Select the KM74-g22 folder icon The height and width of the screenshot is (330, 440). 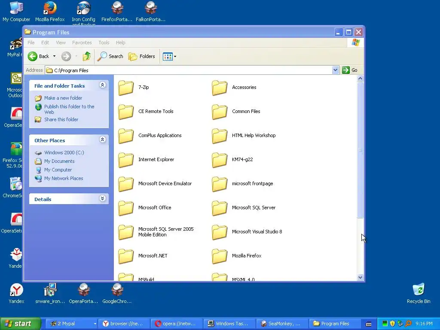(x=220, y=160)
